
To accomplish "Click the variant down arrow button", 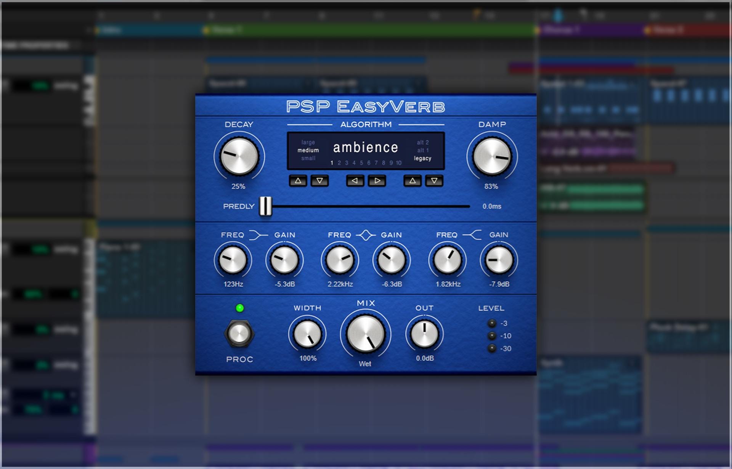I will 434,181.
